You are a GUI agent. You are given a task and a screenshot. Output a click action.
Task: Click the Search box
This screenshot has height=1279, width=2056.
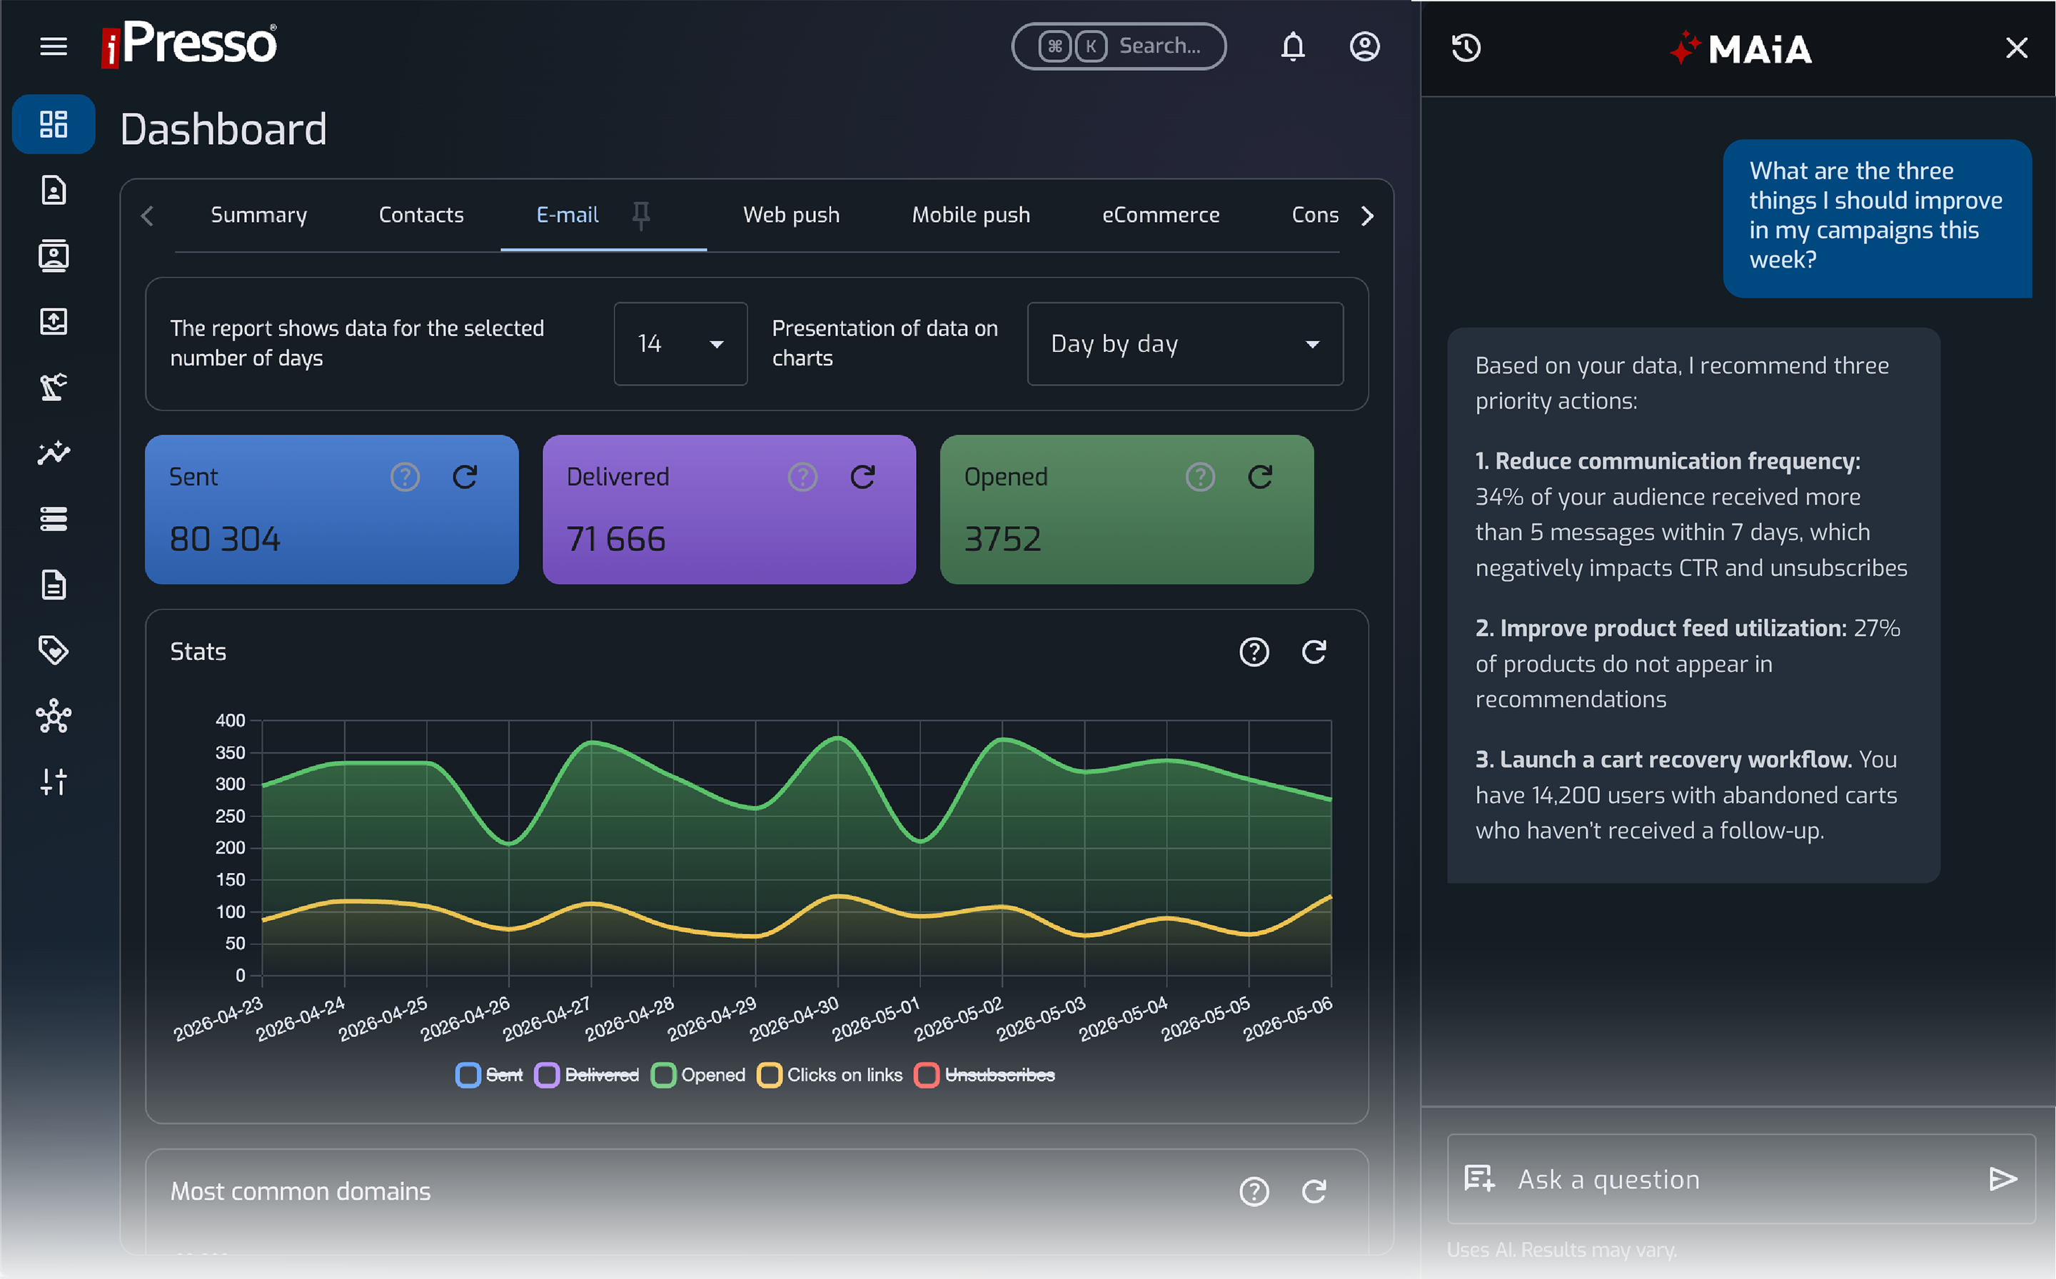tap(1119, 46)
